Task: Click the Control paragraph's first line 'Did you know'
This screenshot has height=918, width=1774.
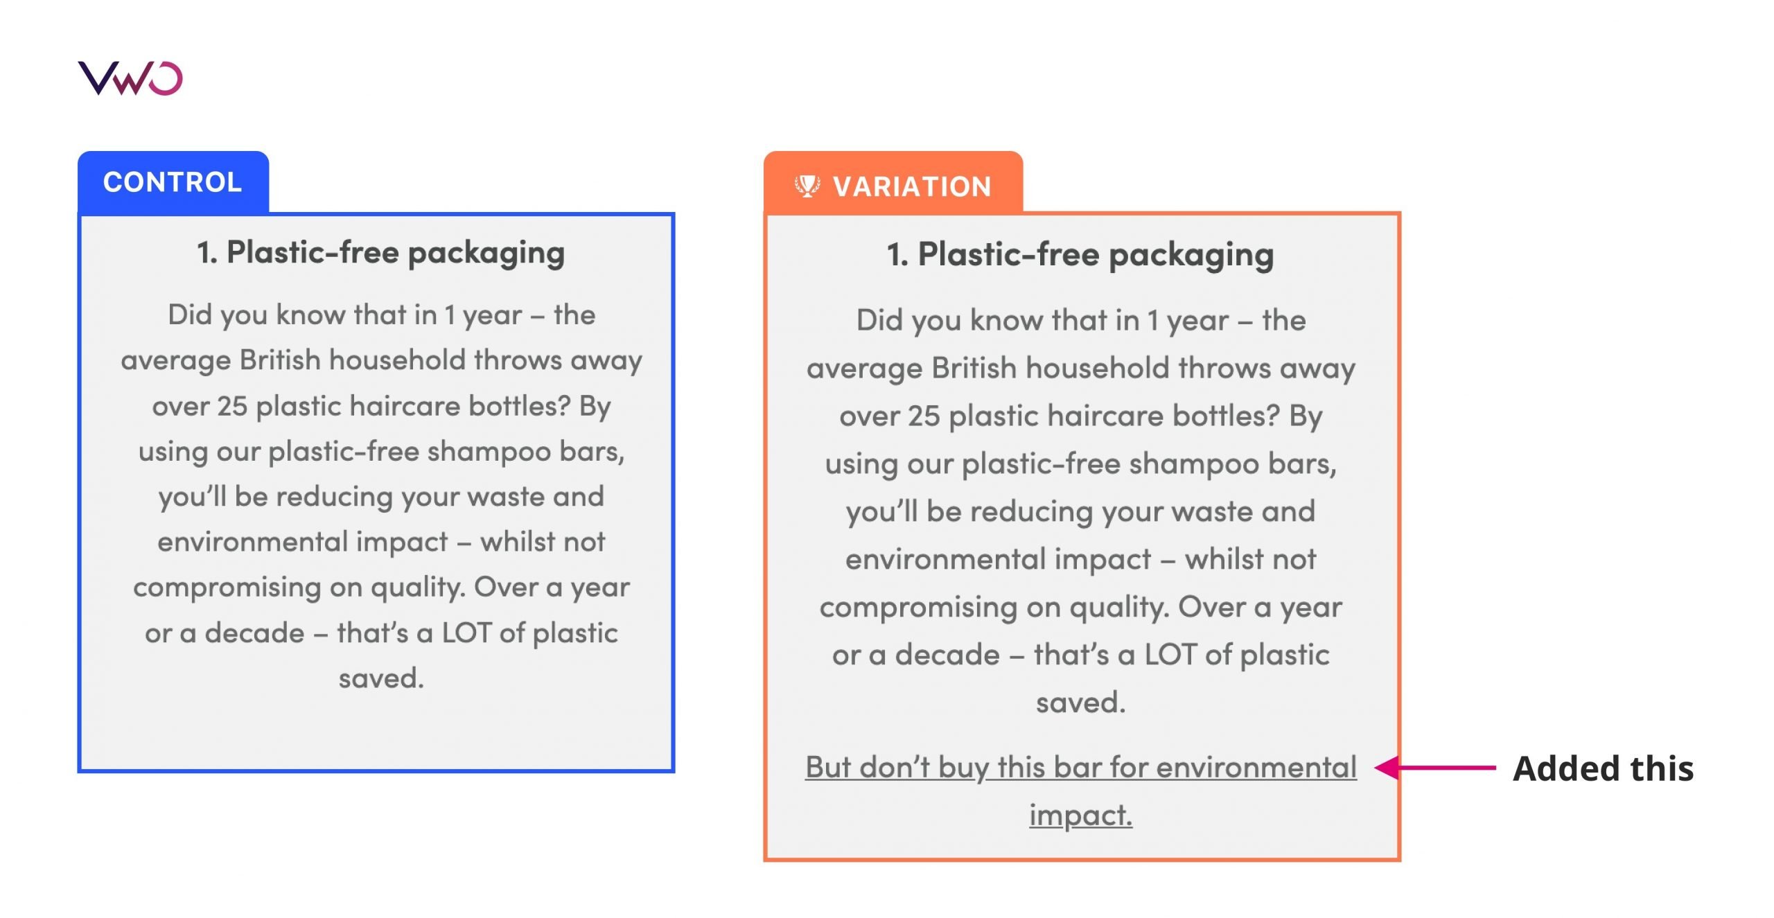Action: [x=382, y=315]
